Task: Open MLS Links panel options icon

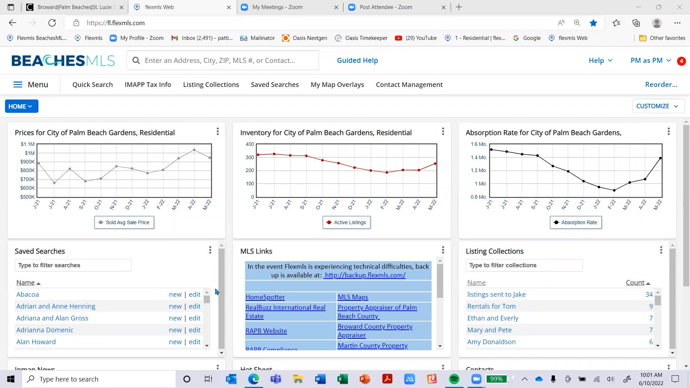Action: tap(443, 250)
